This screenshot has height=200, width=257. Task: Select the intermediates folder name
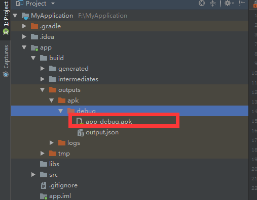(78, 79)
